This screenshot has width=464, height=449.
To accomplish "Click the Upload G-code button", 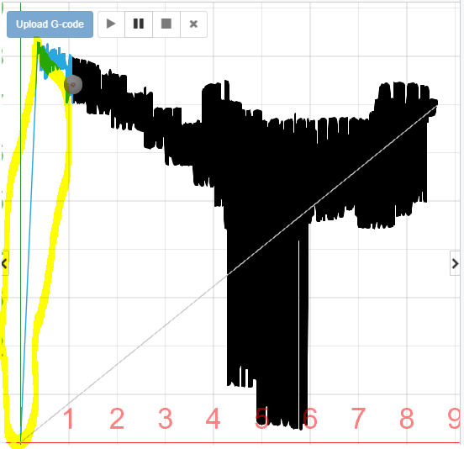I will [x=50, y=24].
